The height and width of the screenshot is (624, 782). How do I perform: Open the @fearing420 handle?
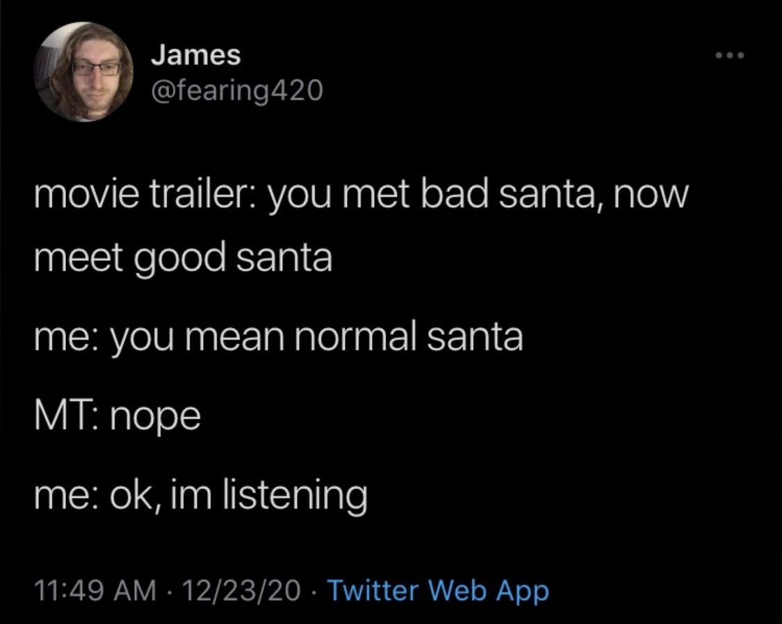237,89
